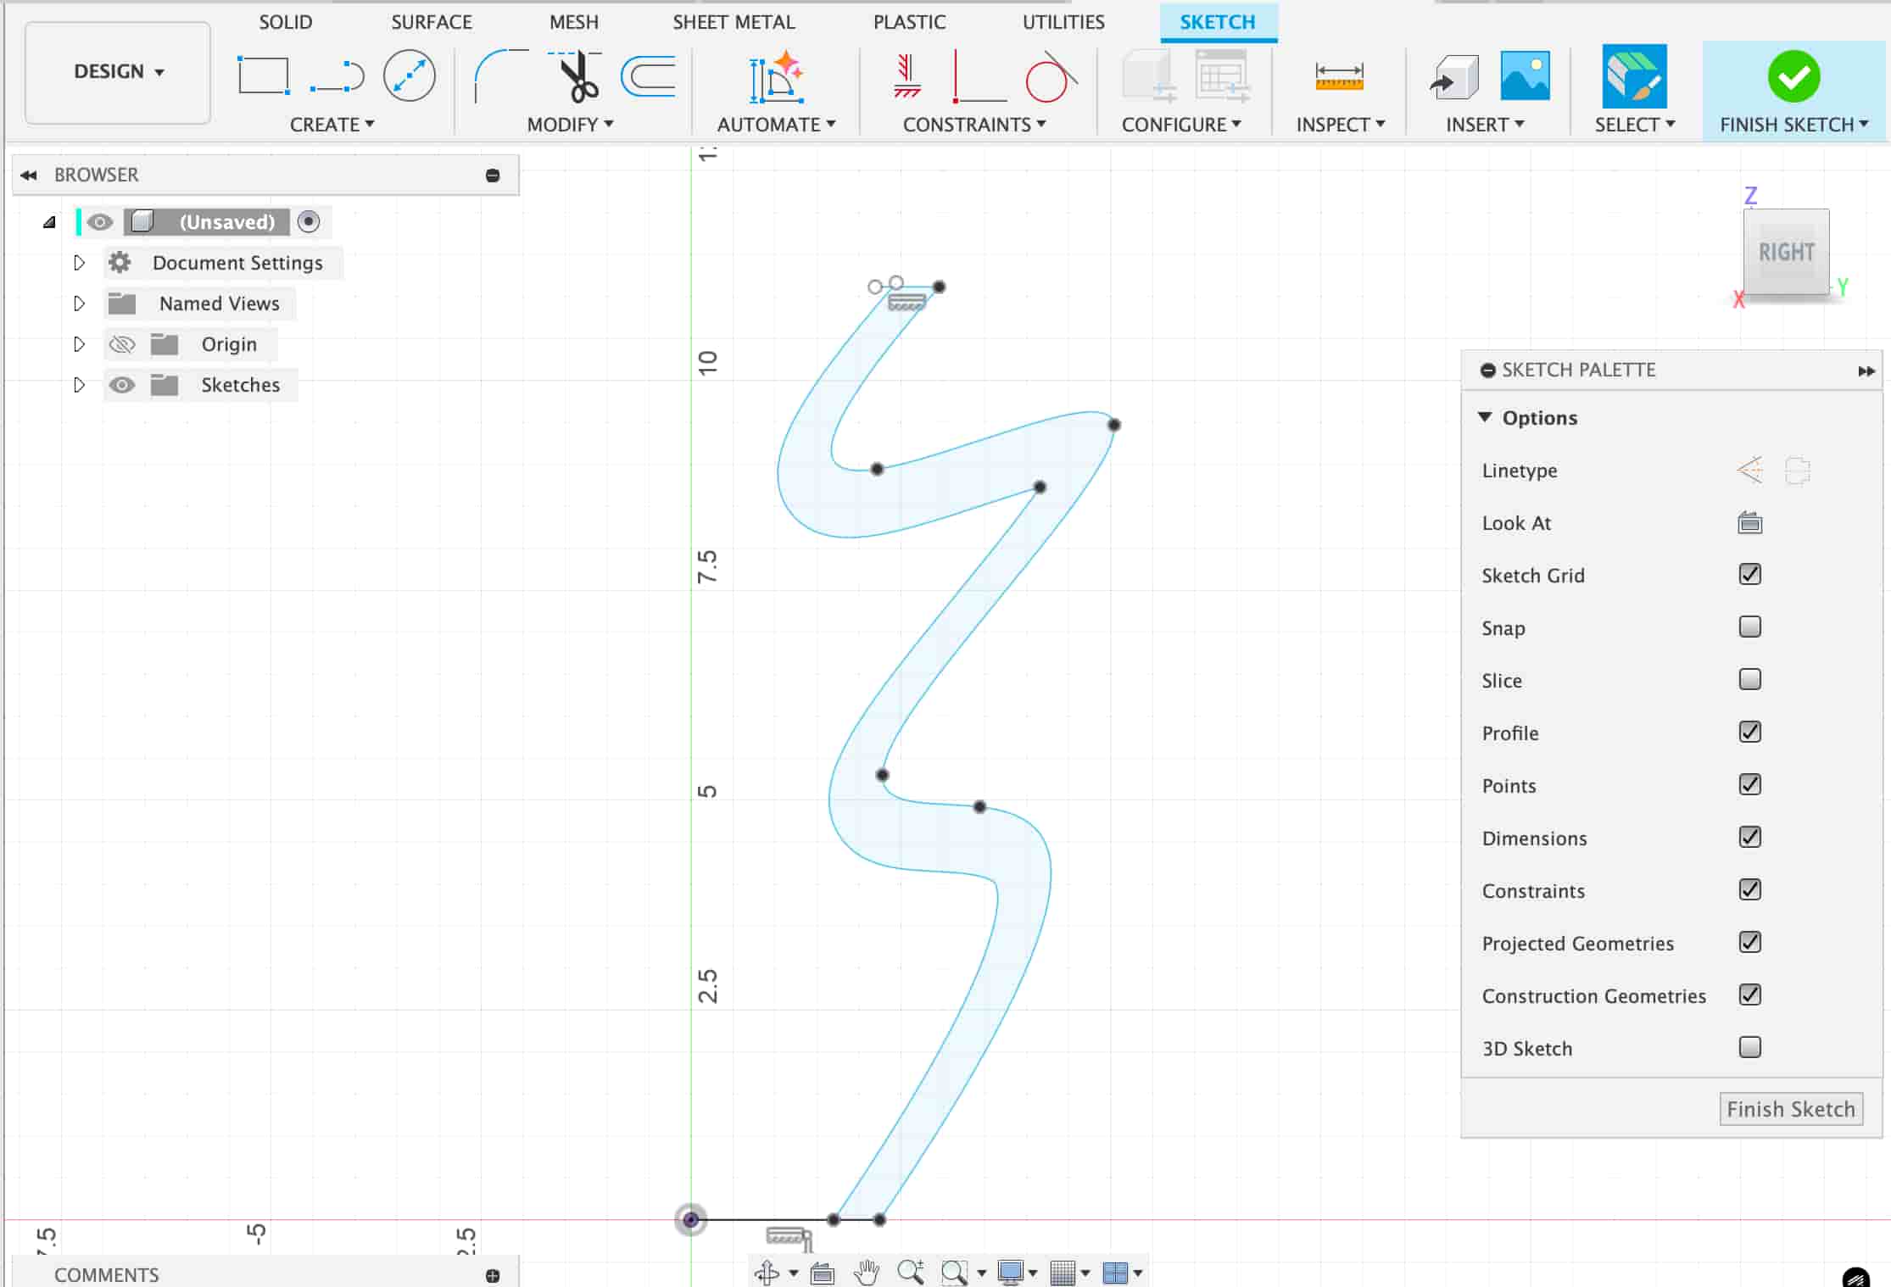The image size is (1891, 1287).
Task: Click the Finish Sketch button in palette
Action: tap(1791, 1109)
